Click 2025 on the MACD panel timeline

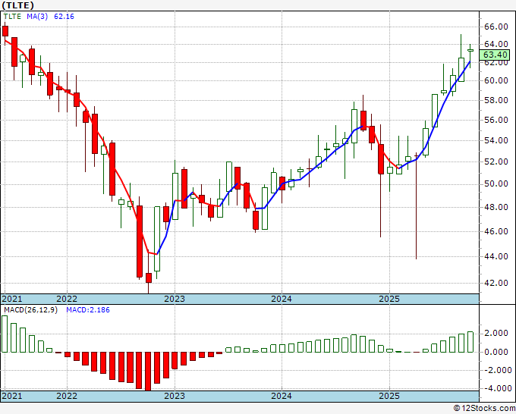389,396
